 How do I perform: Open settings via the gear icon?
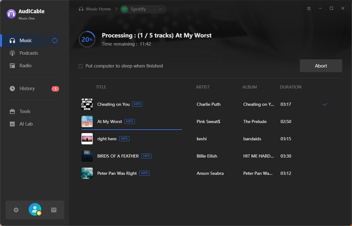coord(16,210)
